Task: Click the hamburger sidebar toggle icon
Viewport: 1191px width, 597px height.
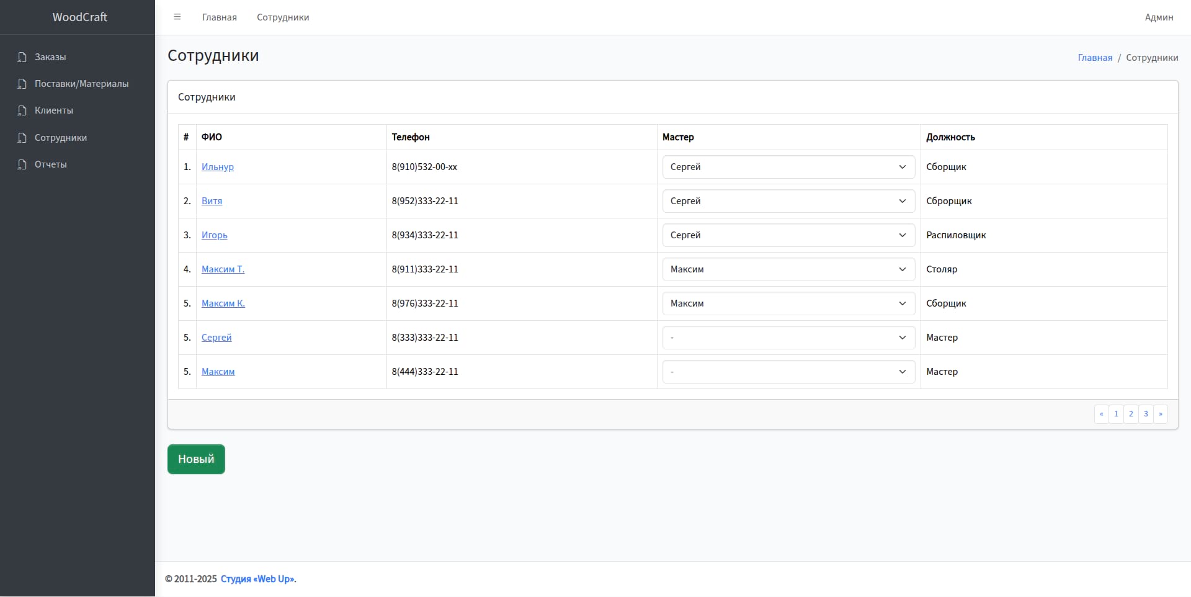Action: coord(177,17)
